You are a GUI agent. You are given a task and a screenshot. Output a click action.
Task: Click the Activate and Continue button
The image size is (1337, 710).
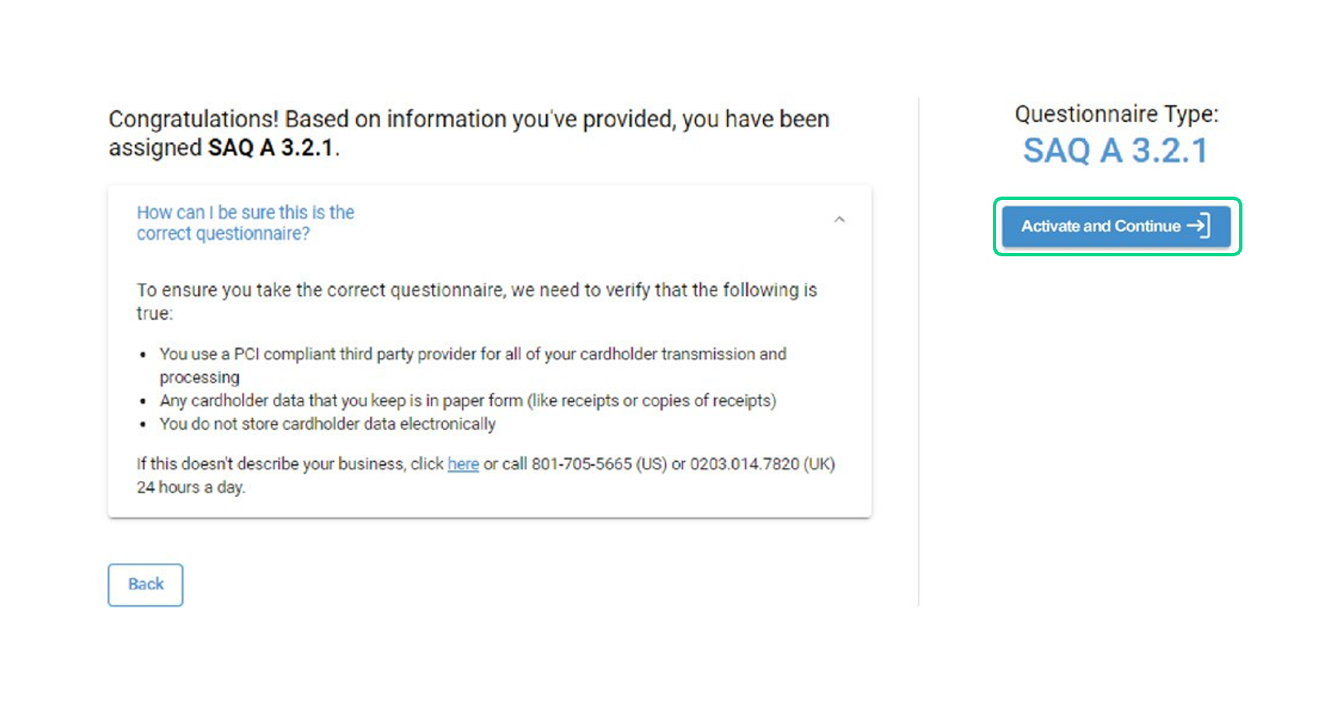1101,226
